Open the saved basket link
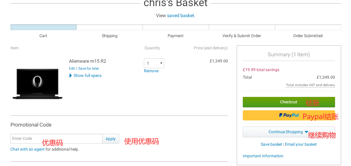This screenshot has height=166, width=351. click(180, 16)
